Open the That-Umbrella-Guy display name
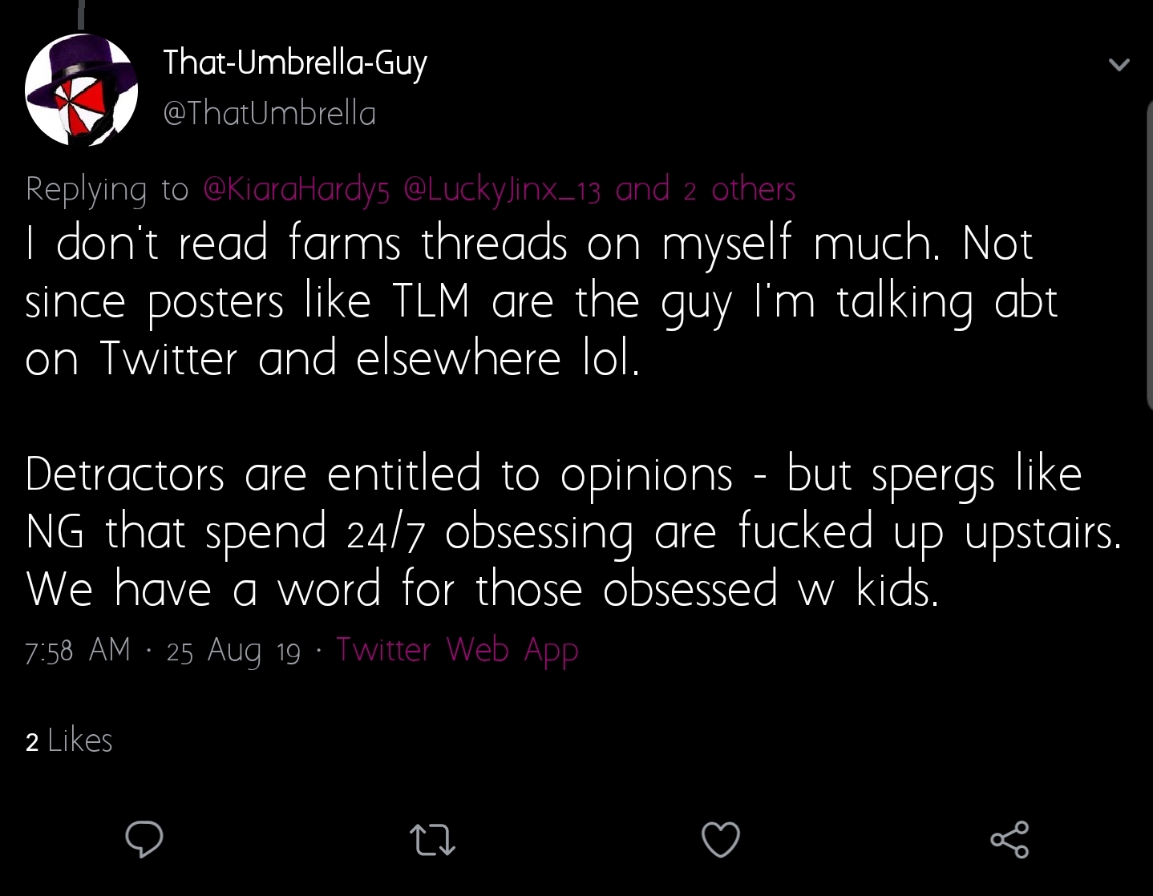The height and width of the screenshot is (896, 1153). [295, 63]
